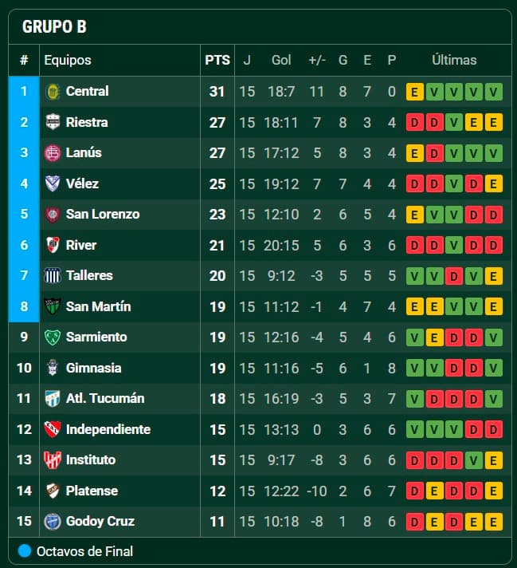Open San Lorenzo team link
517x568 pixels.
(x=103, y=215)
